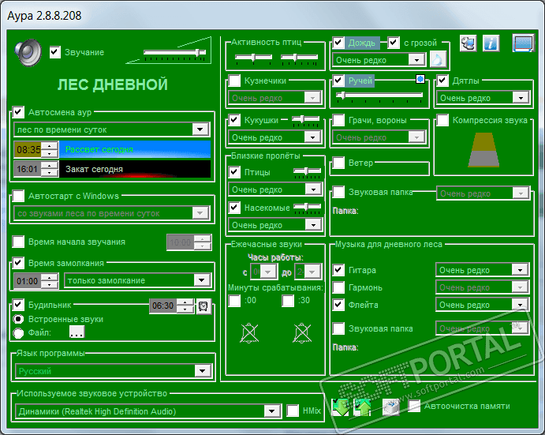The height and width of the screenshot is (435, 545).
Task: Click the 06:30 alarm time stepper
Action: 185,306
